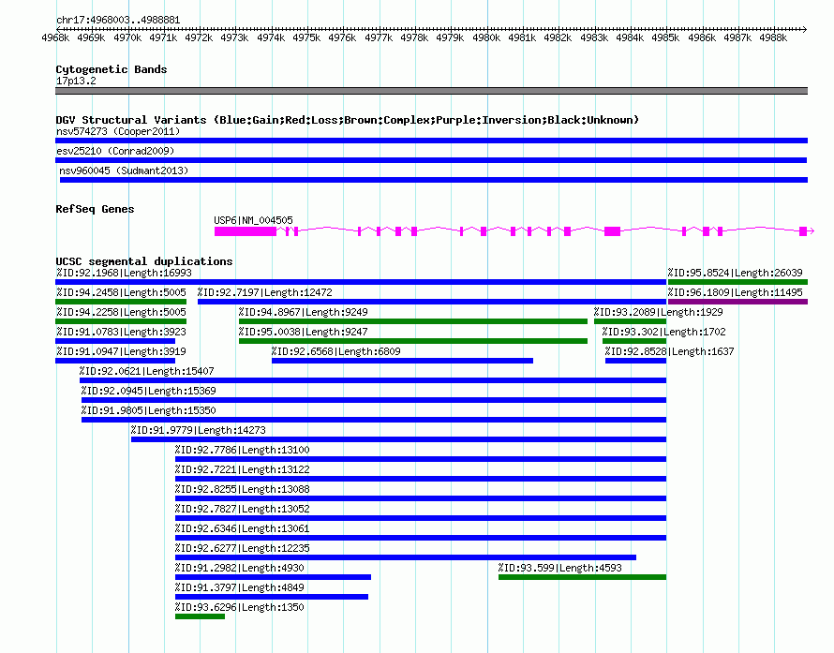
Task: Click the %ID:93.6296|Length:1350 label
Action: [x=240, y=607]
